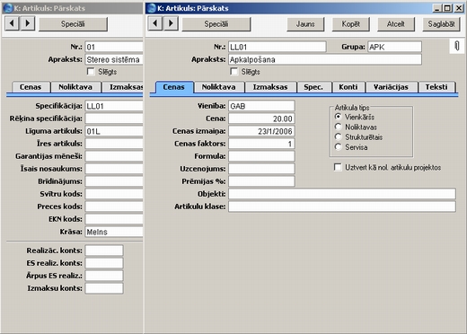Click the Stereo sistēma description field

(x=114, y=59)
